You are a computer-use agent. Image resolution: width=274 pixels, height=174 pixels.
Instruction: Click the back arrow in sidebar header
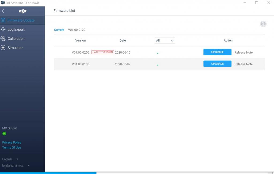pos(3,11)
